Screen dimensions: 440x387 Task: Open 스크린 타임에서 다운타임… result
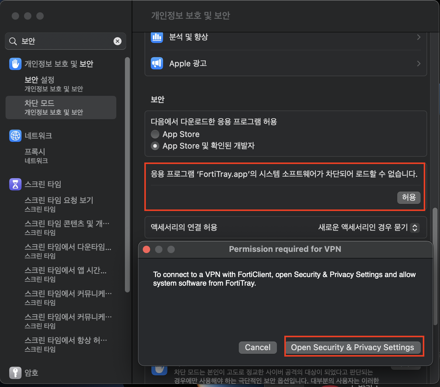point(61,251)
